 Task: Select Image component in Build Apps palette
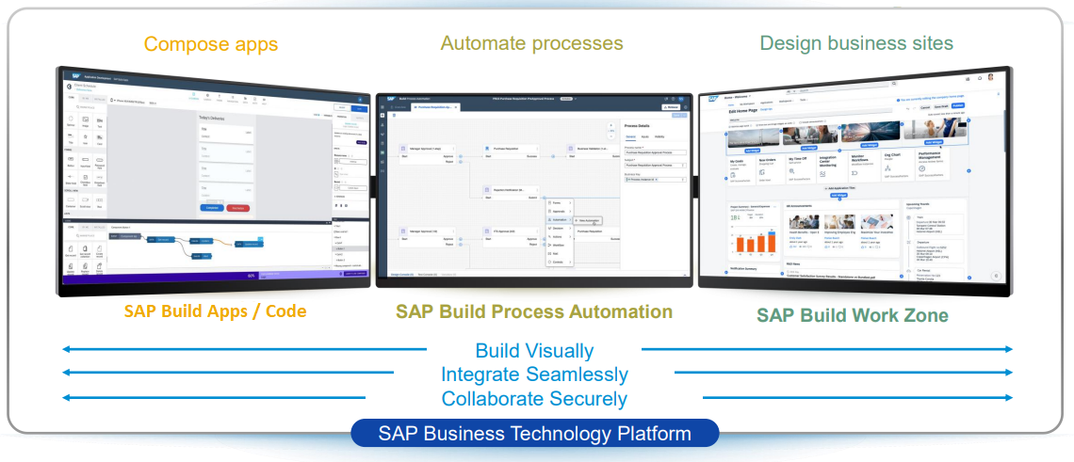click(x=85, y=121)
